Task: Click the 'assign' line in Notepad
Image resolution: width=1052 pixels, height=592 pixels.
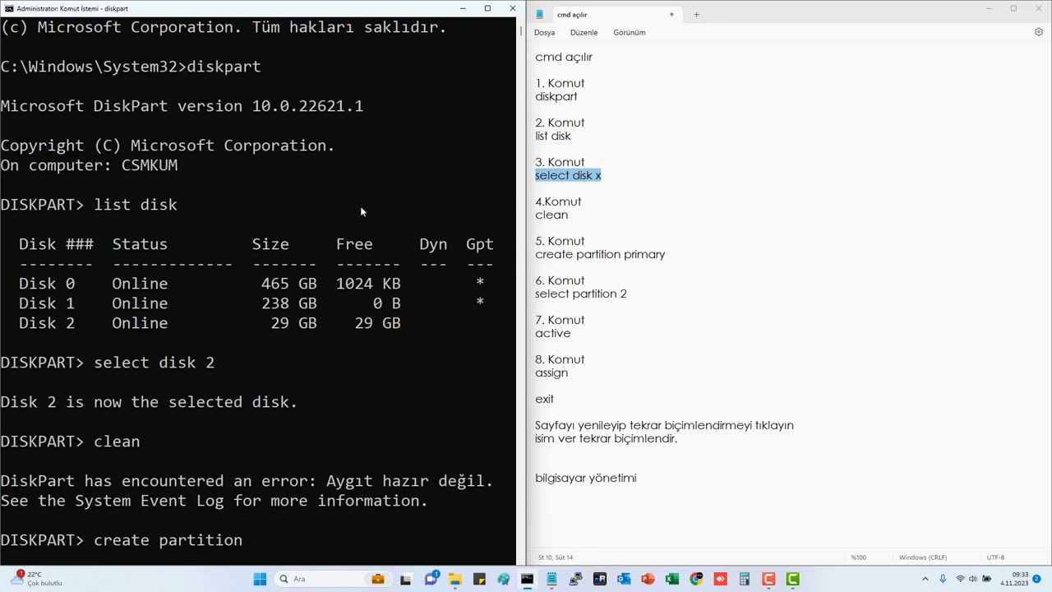Action: 551,372
